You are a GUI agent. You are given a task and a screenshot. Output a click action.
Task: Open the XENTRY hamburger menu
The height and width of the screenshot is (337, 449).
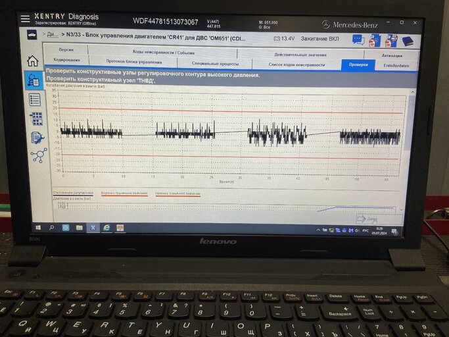[x=25, y=18]
